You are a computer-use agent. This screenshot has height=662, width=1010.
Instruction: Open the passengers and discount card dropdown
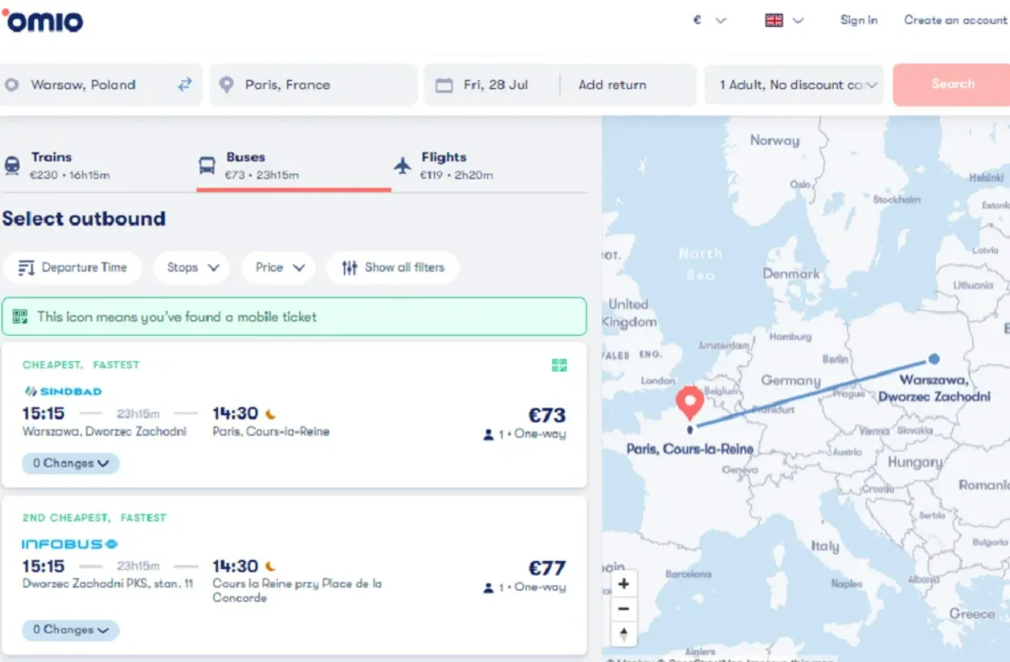(794, 85)
